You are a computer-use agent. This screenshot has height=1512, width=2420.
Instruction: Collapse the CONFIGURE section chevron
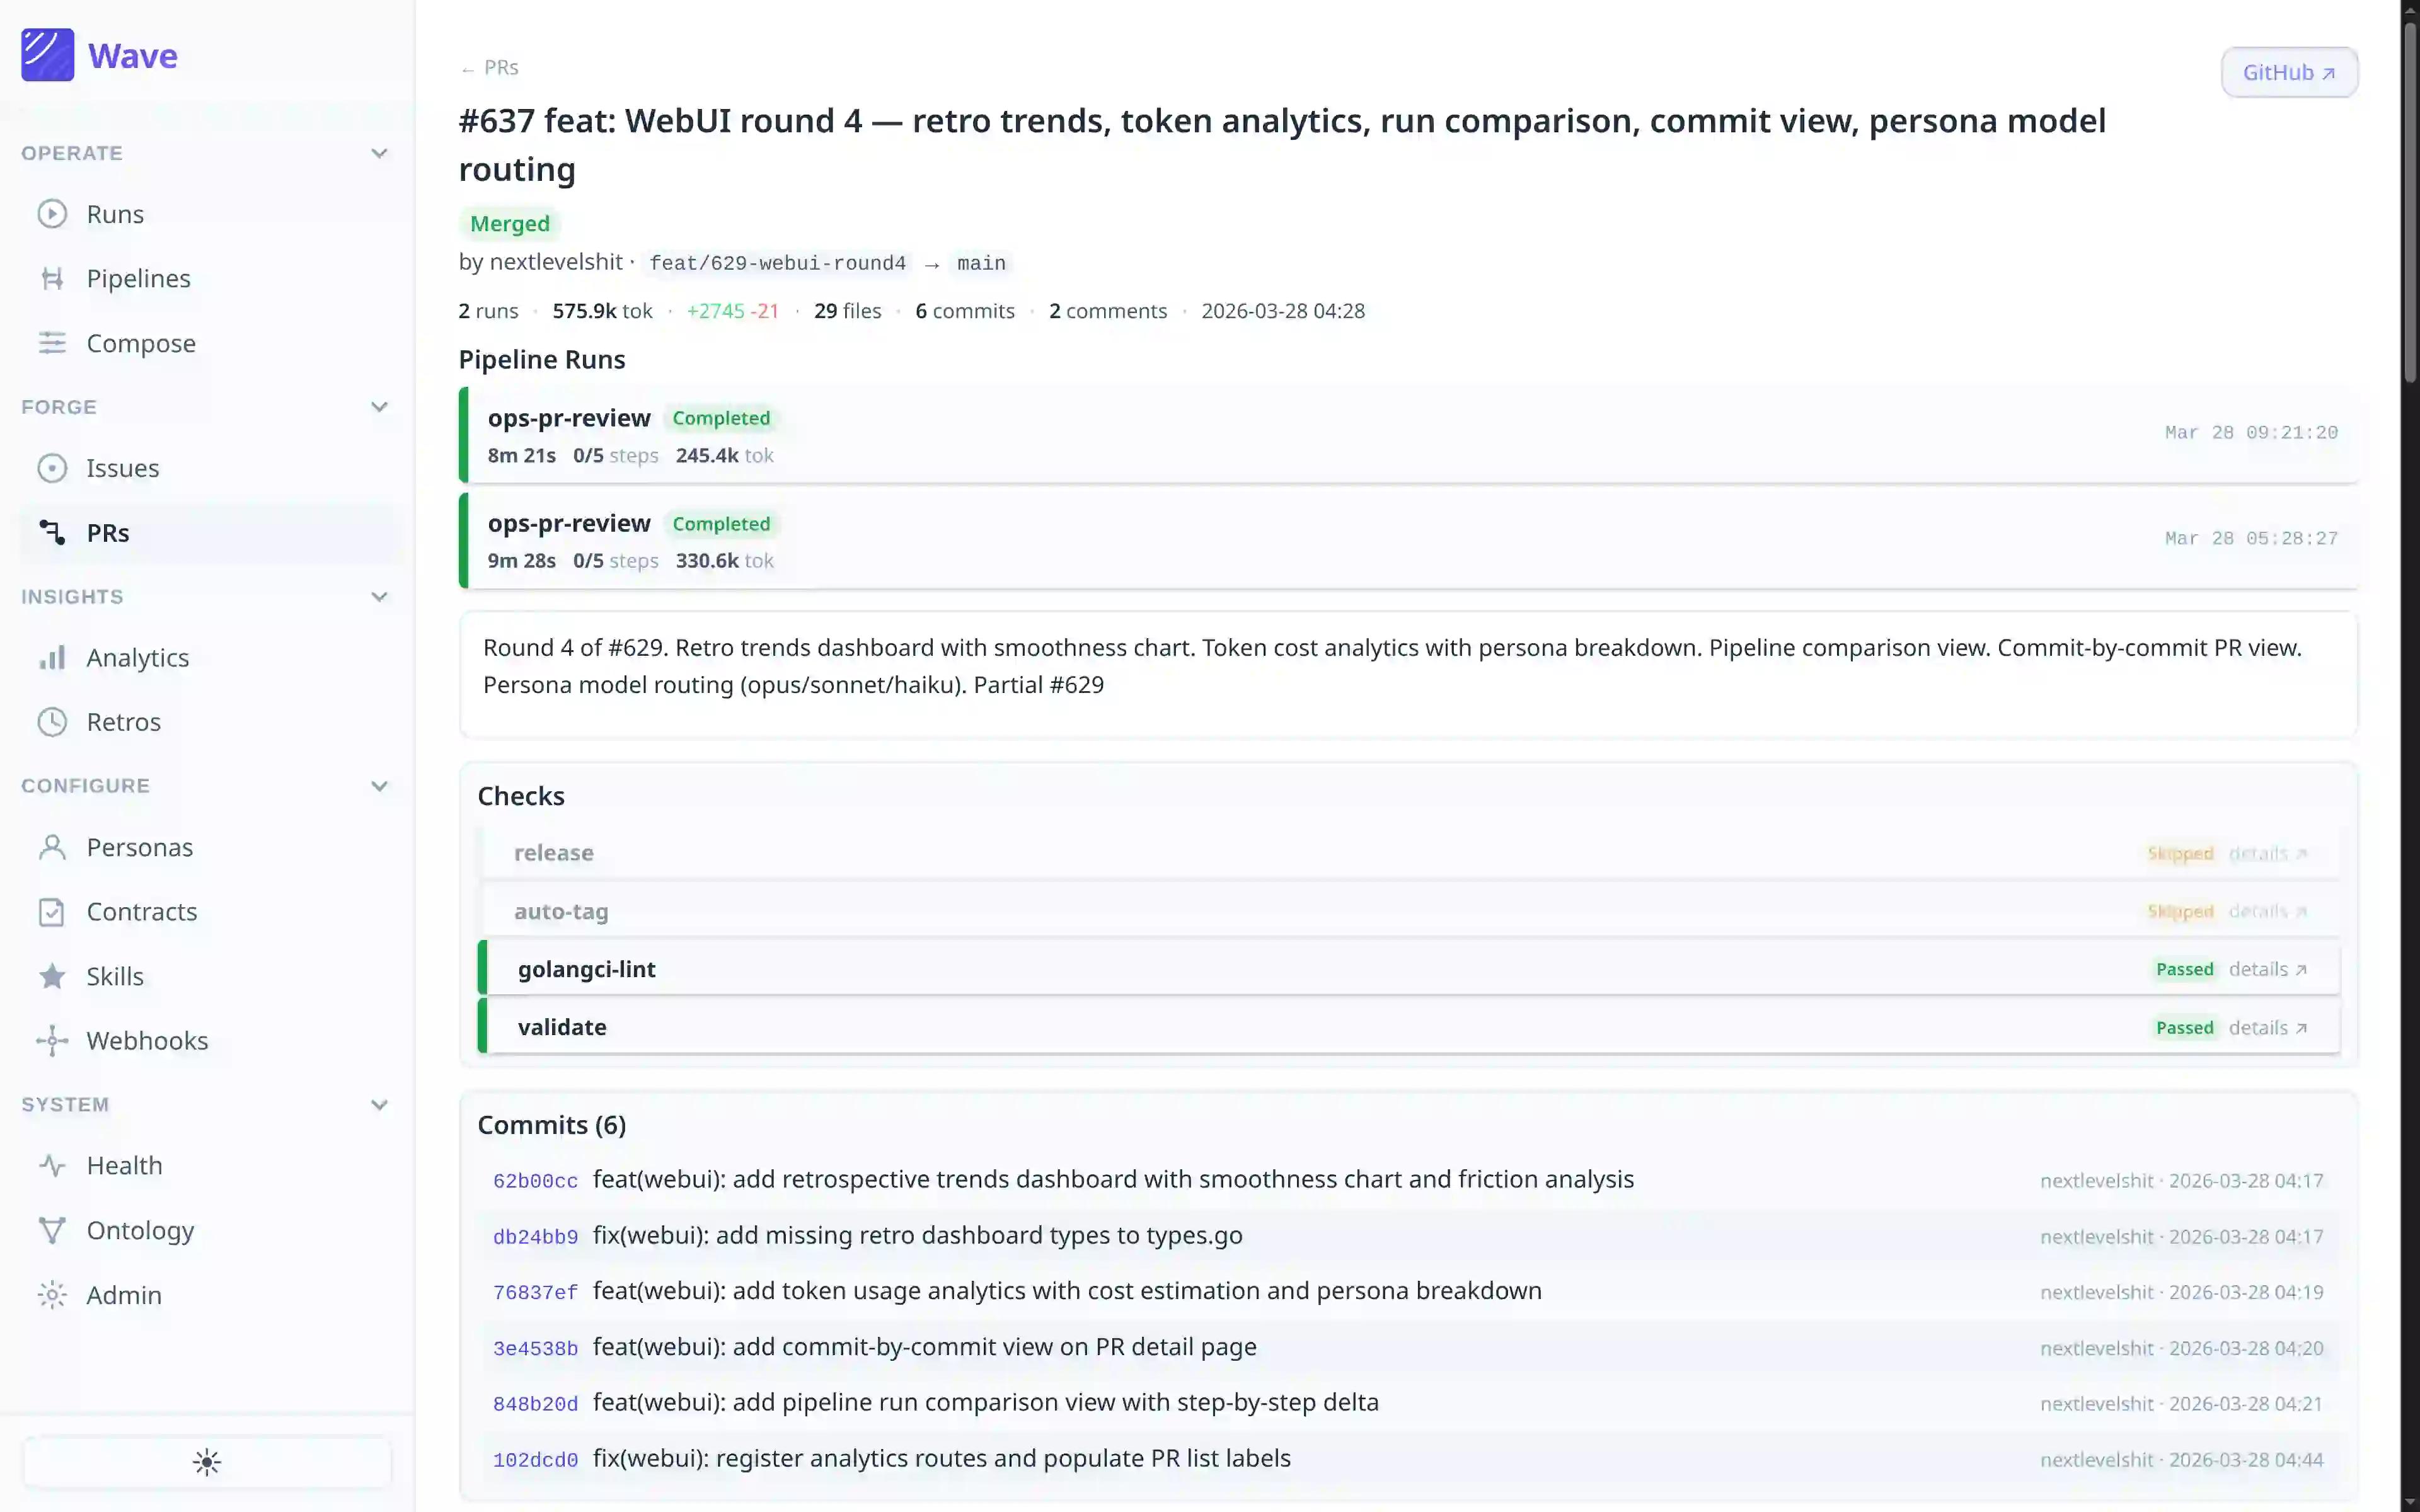pos(379,786)
